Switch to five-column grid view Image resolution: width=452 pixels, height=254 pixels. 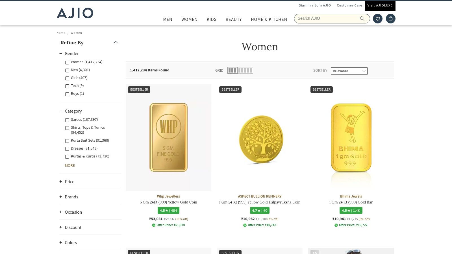click(x=245, y=70)
